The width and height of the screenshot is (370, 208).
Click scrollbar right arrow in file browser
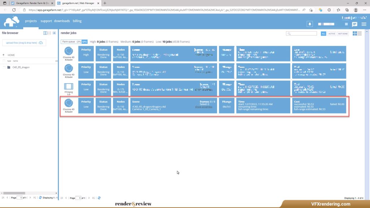(x=56, y=193)
